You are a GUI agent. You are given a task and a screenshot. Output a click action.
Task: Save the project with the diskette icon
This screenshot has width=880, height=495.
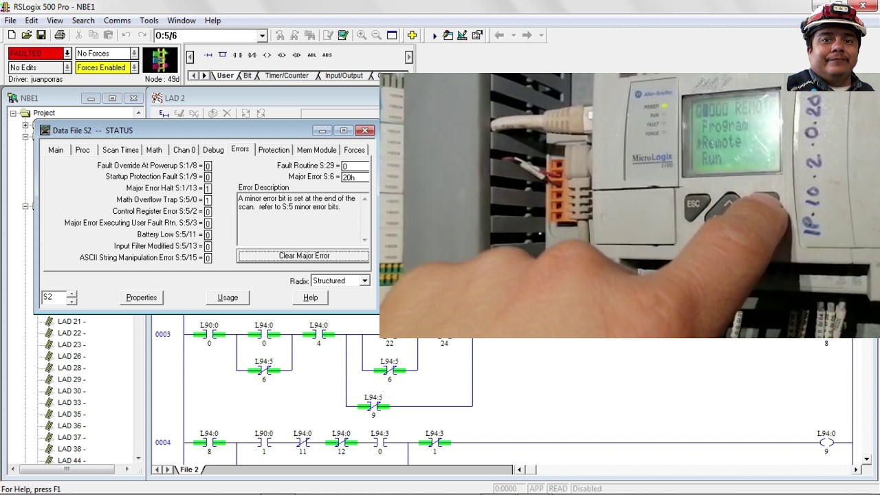(x=41, y=35)
